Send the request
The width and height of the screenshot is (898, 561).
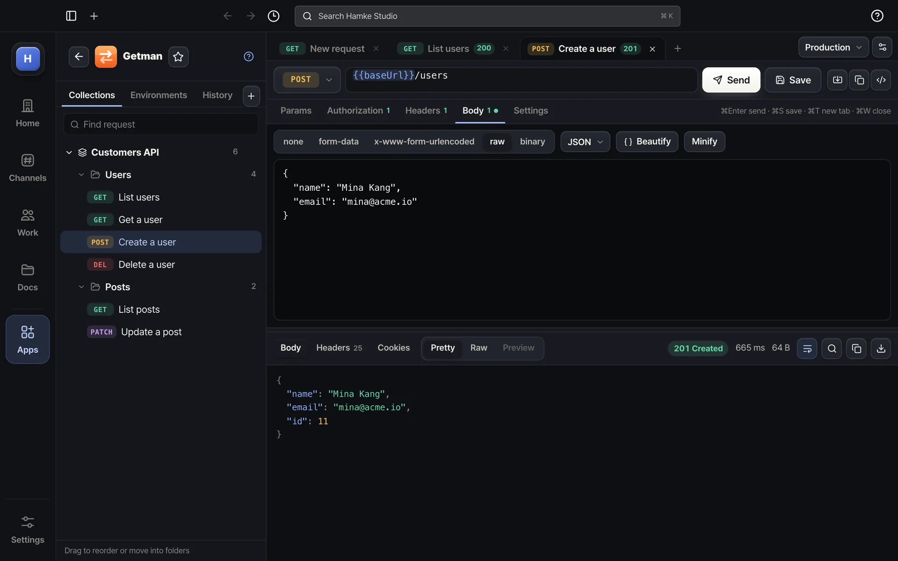pos(731,80)
